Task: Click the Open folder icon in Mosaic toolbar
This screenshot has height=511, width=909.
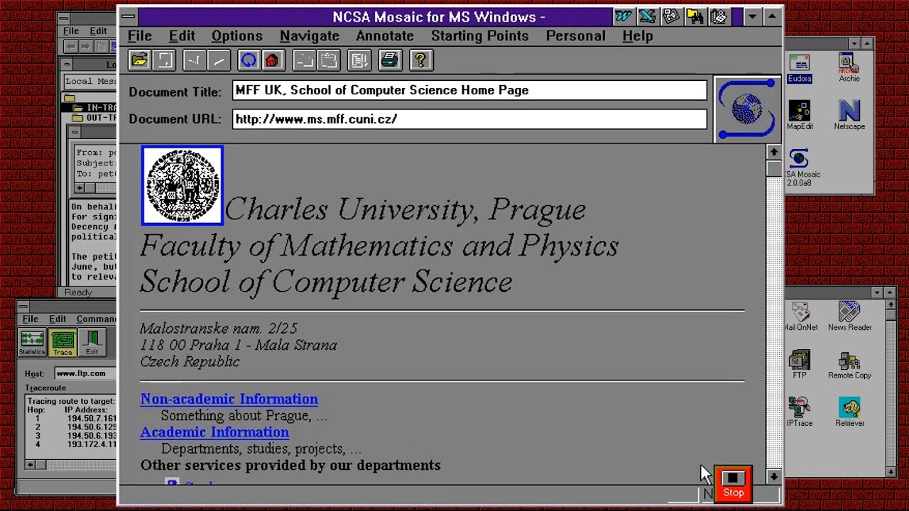Action: [139, 60]
